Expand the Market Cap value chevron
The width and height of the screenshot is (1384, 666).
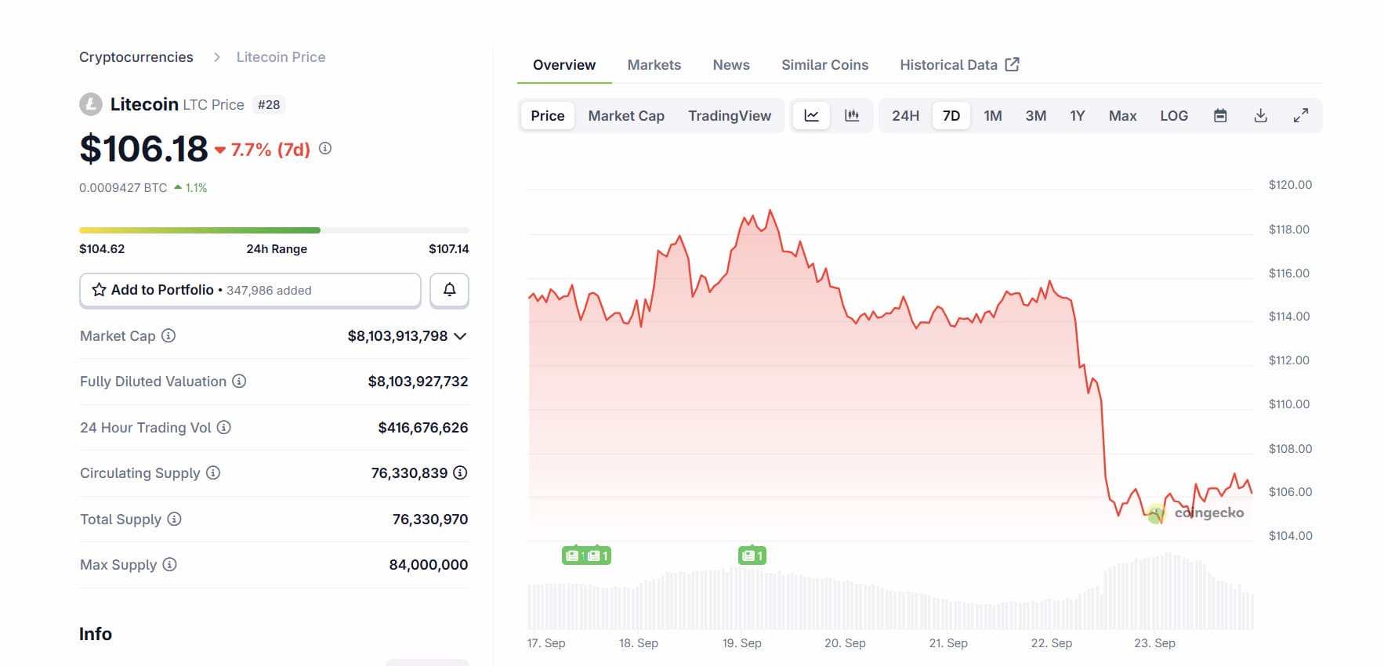pyautogui.click(x=460, y=336)
